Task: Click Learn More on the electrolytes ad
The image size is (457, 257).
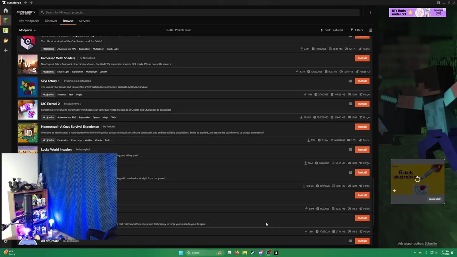Action: tap(435, 199)
